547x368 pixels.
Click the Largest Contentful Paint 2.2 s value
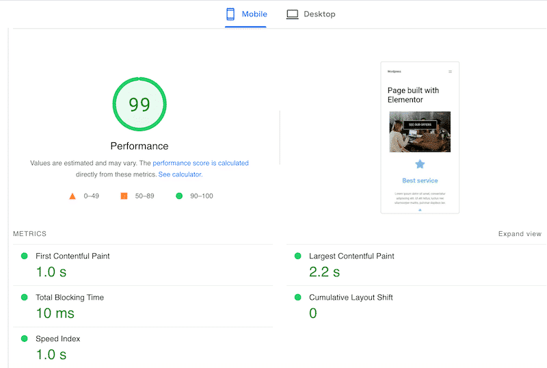[x=324, y=272]
